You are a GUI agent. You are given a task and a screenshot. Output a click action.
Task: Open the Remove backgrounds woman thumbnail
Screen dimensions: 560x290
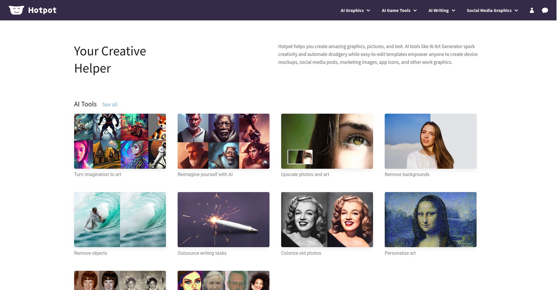430,141
